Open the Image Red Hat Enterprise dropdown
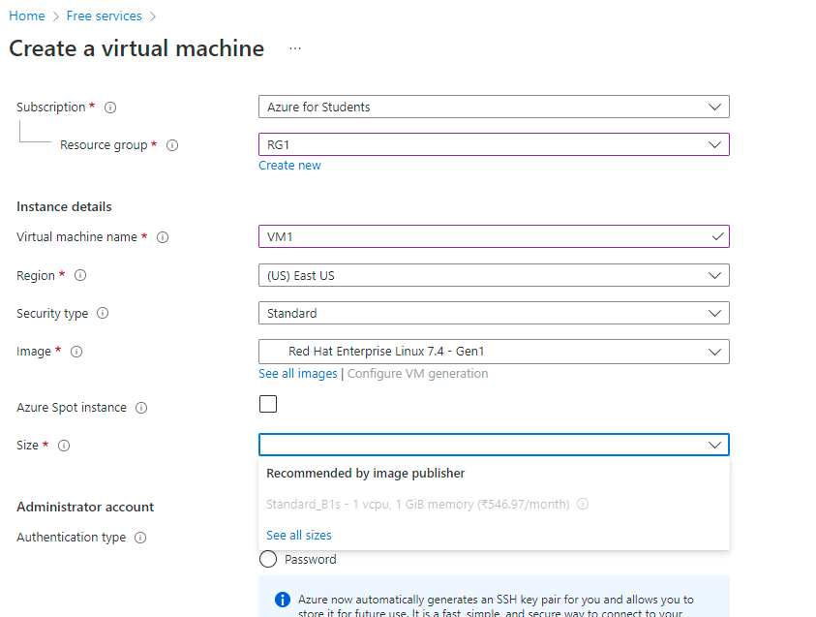 494,352
